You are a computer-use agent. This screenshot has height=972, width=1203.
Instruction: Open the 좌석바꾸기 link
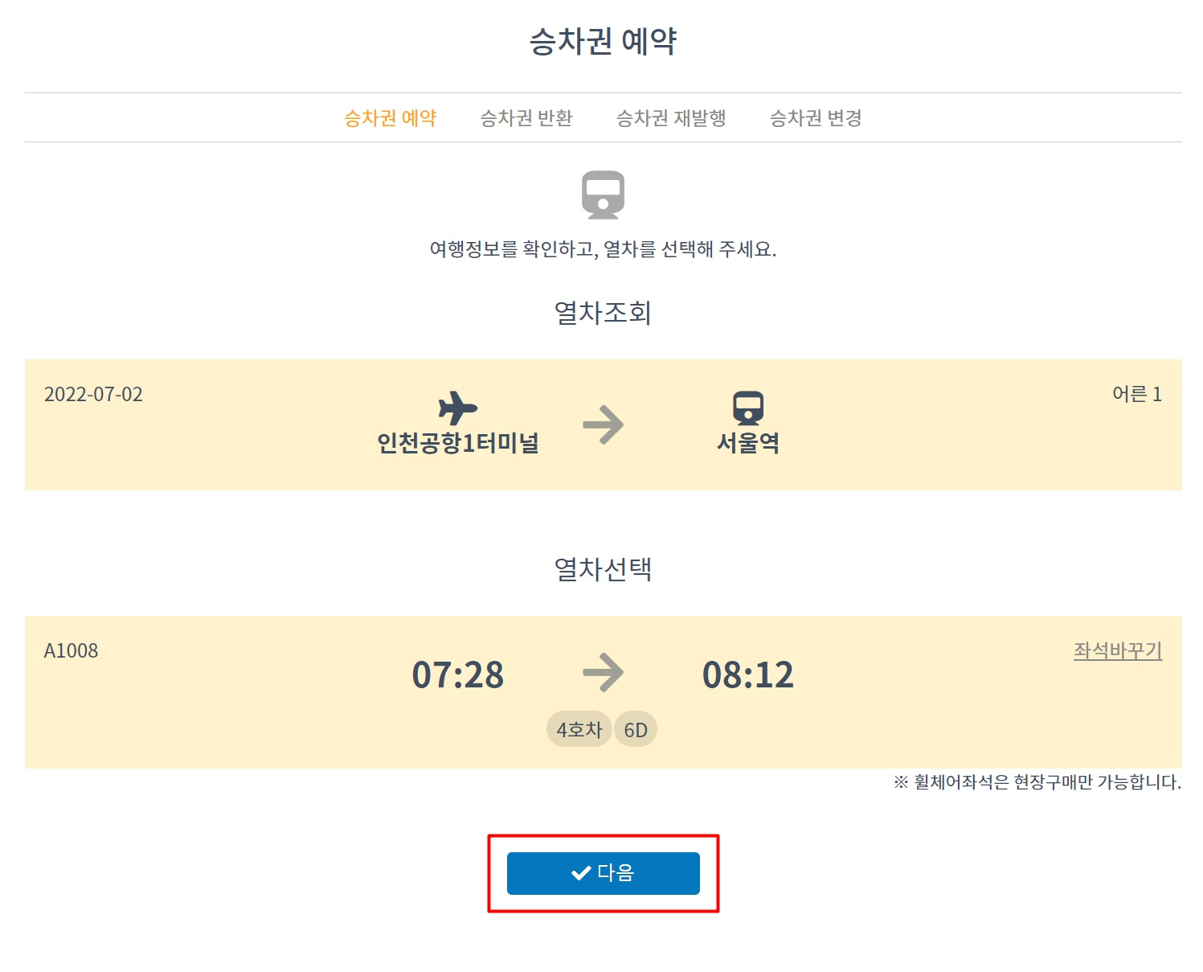coord(1117,651)
